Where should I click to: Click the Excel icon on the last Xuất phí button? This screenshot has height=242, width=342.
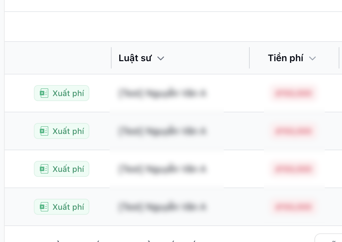[44, 207]
